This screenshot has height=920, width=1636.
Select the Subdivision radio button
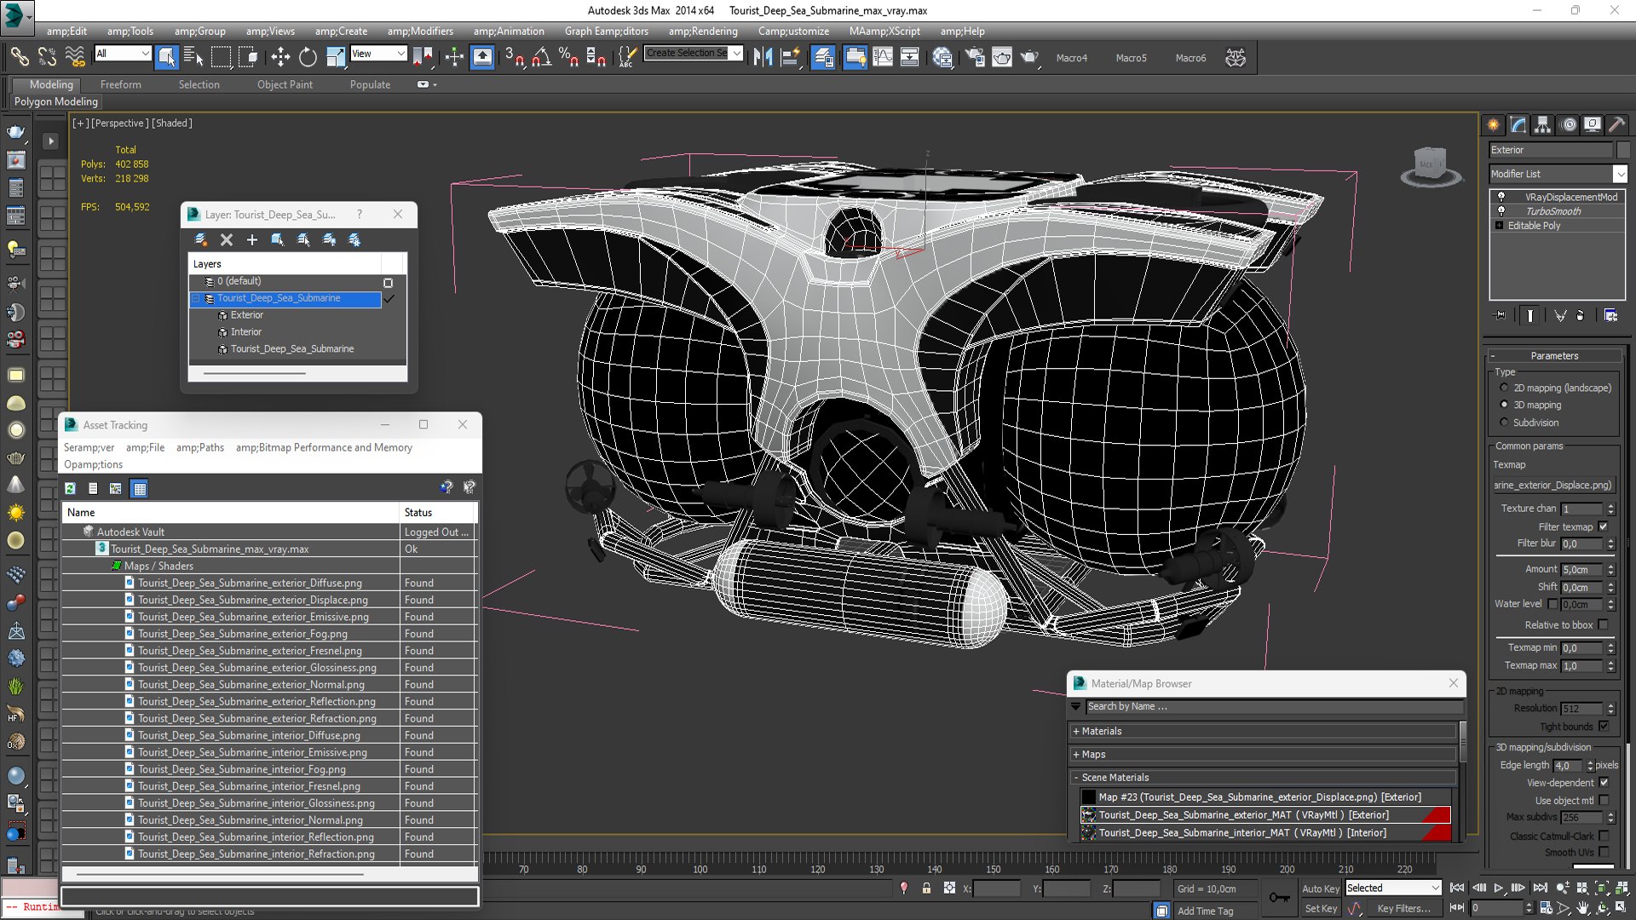pyautogui.click(x=1504, y=423)
